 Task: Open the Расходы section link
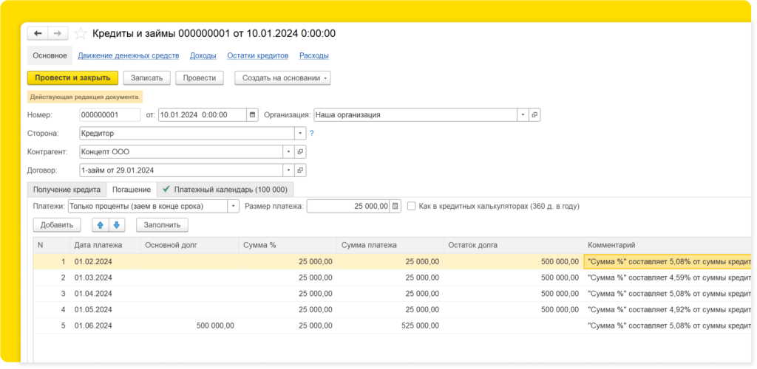point(313,55)
